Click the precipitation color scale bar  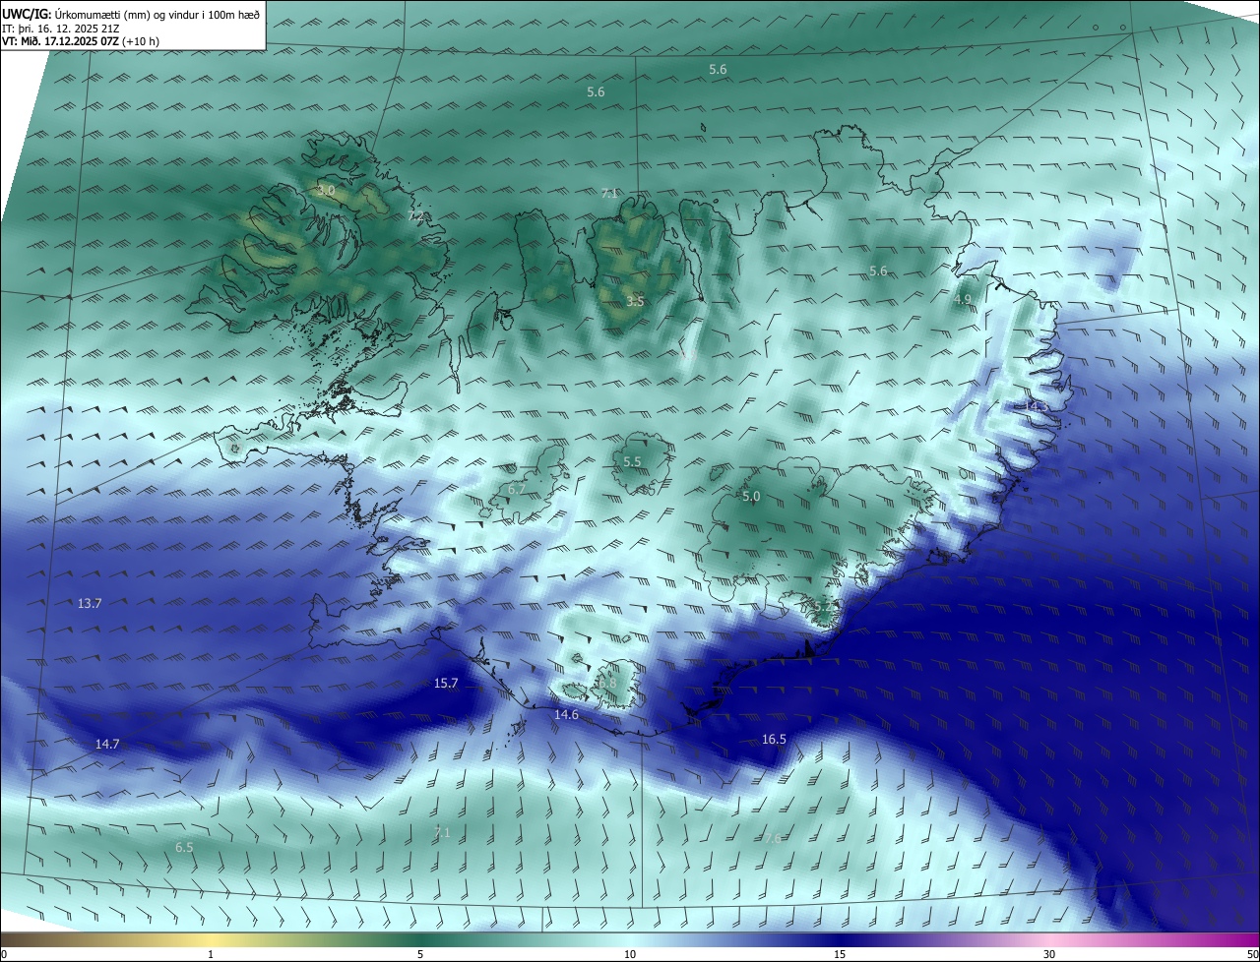point(630,939)
